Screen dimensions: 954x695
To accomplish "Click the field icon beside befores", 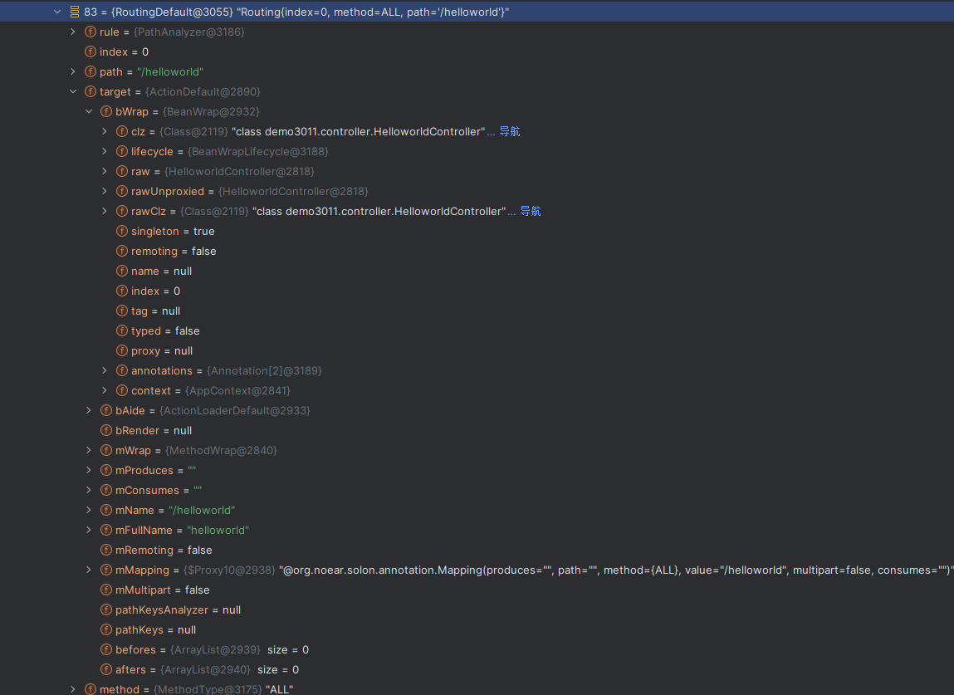I will click(x=106, y=649).
